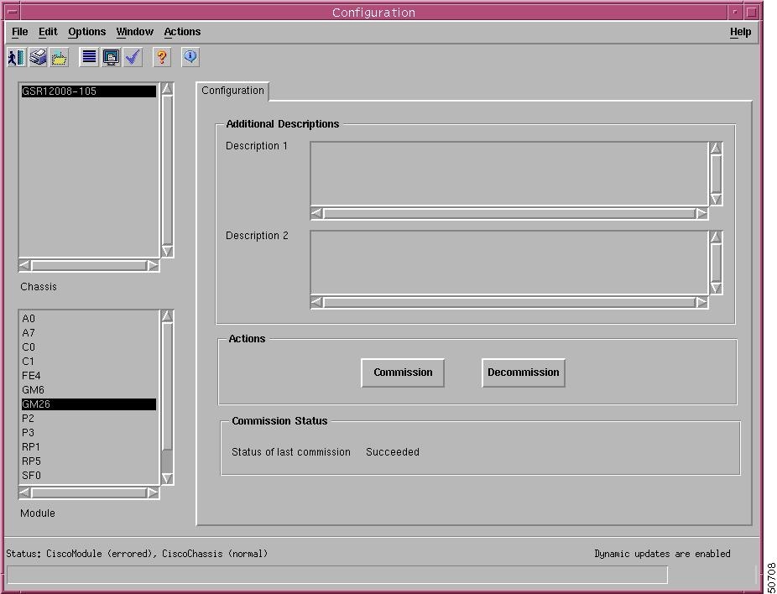
Task: Select module P2 in the list
Action: coord(89,419)
